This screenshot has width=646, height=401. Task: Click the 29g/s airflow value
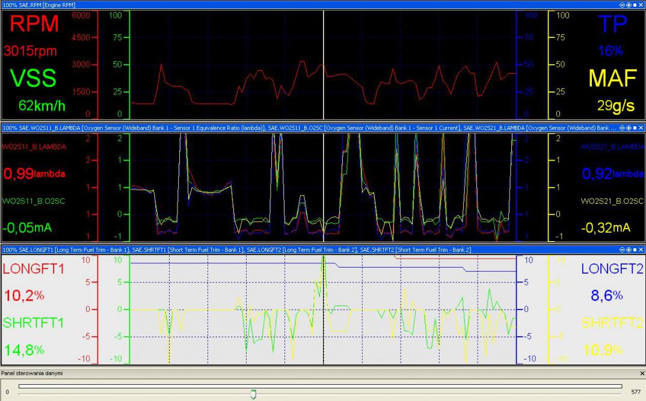(616, 106)
